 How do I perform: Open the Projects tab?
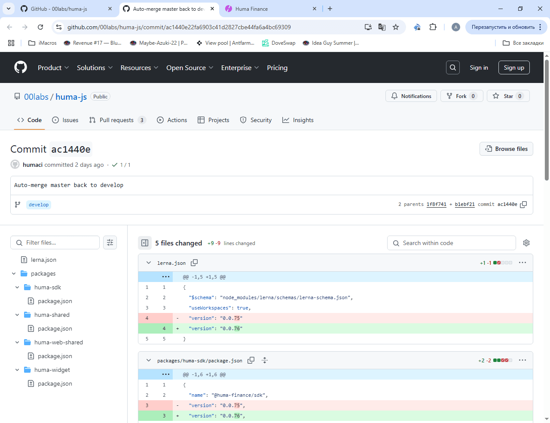coord(214,120)
